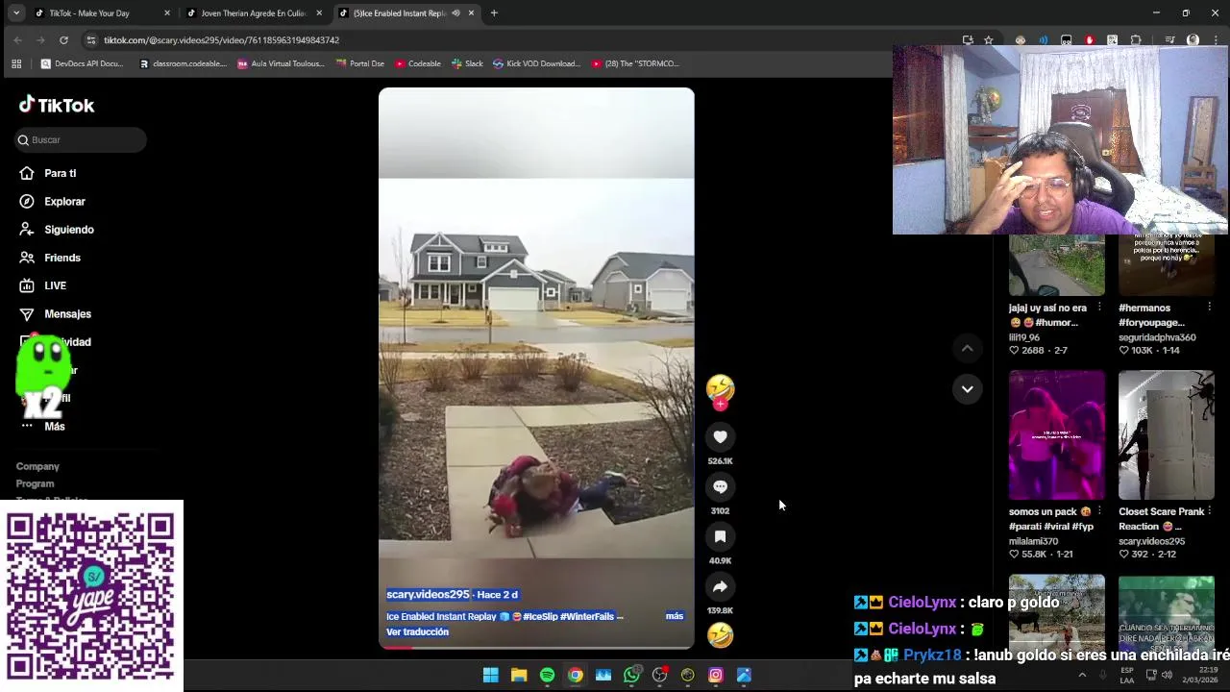Mute the 'Ice Enabled Instant Replay' tab audio
Screen dimensions: 1230x692
point(455,13)
